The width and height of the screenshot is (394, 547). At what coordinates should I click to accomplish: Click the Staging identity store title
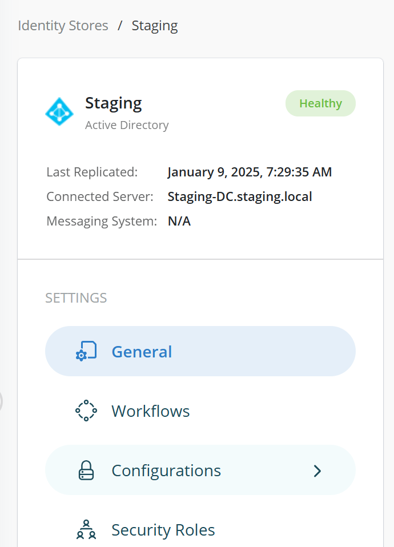pyautogui.click(x=114, y=103)
